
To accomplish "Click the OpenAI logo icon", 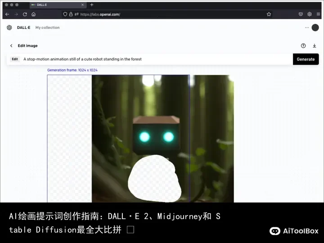I will pos(9,27).
